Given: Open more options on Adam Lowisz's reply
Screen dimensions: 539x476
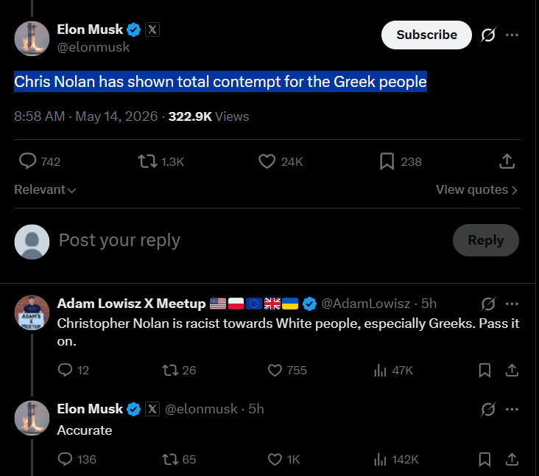Looking at the screenshot, I should (x=512, y=304).
